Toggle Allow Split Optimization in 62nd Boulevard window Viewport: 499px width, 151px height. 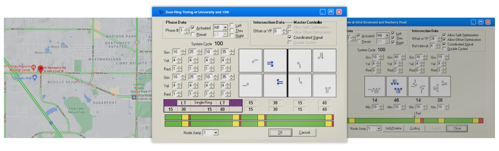pyautogui.click(x=444, y=35)
